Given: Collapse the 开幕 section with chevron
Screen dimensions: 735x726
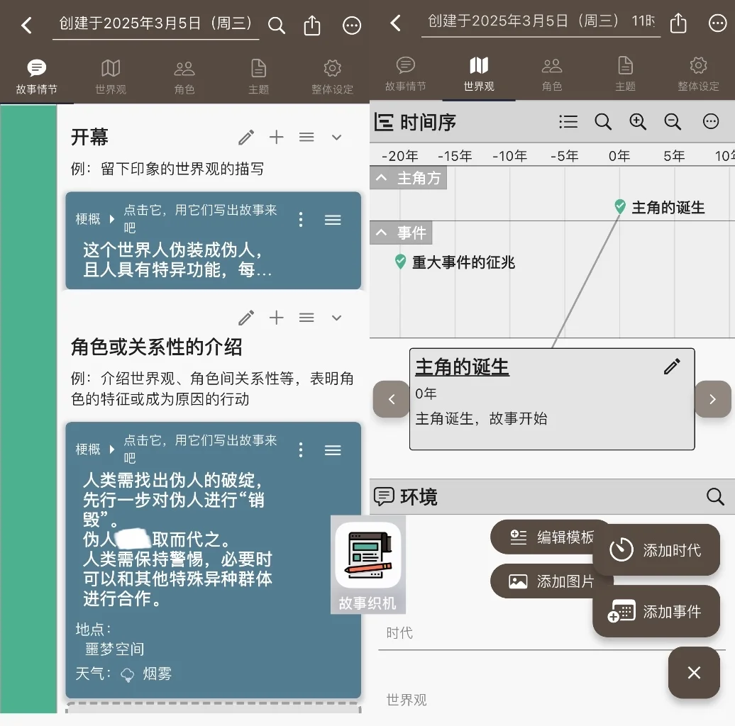Looking at the screenshot, I should [x=336, y=137].
